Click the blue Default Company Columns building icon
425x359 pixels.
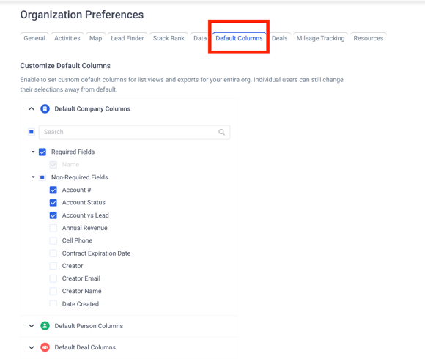click(45, 109)
